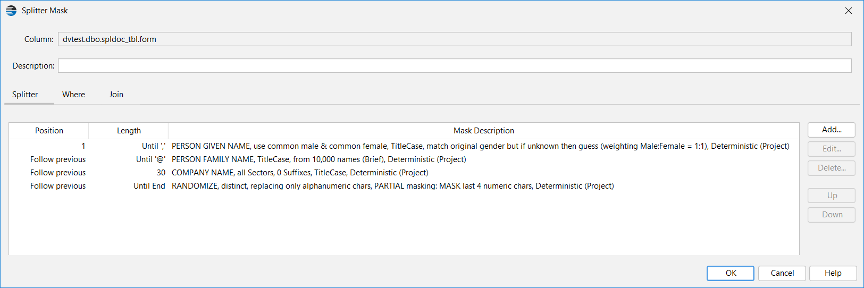Click the Delete... button
Screen dimensions: 864x288
(x=832, y=168)
